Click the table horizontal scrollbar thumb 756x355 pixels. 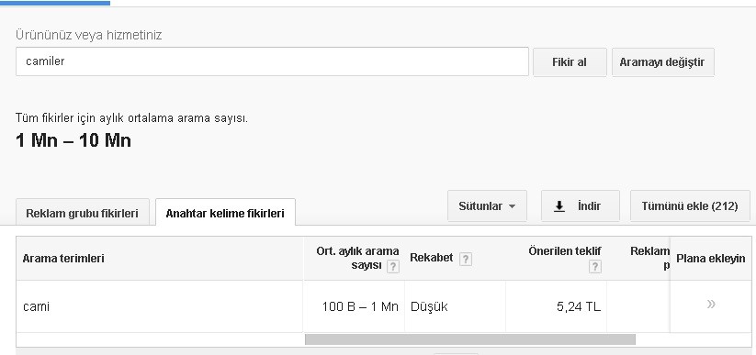pyautogui.click(x=470, y=339)
